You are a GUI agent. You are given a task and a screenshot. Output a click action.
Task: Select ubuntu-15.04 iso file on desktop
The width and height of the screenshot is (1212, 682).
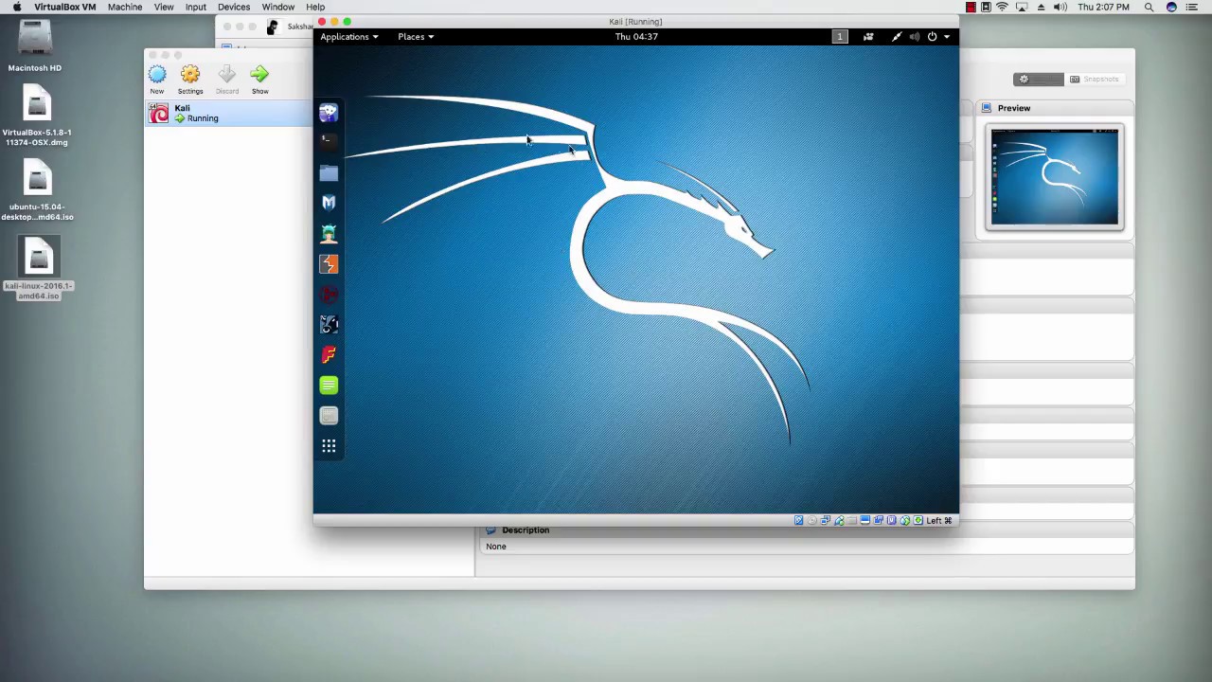tap(37, 191)
